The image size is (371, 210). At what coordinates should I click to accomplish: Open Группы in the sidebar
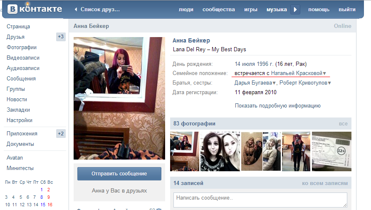click(x=16, y=89)
